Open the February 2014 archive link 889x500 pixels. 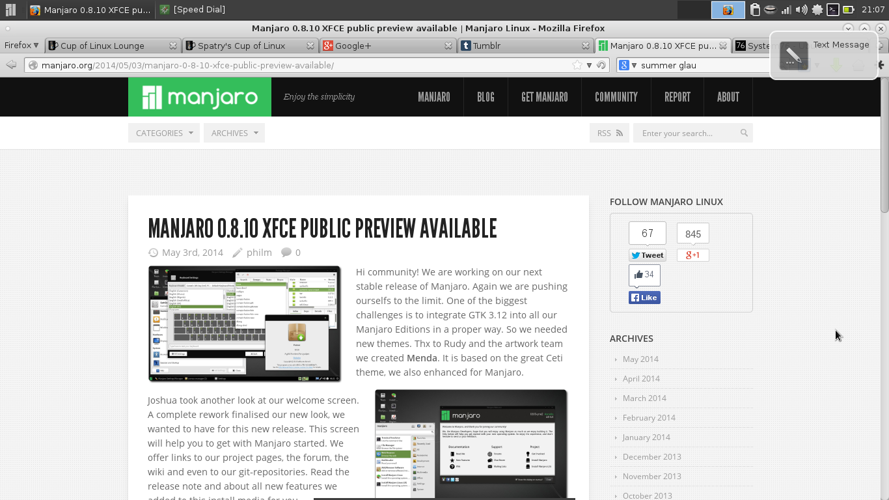[x=649, y=417]
